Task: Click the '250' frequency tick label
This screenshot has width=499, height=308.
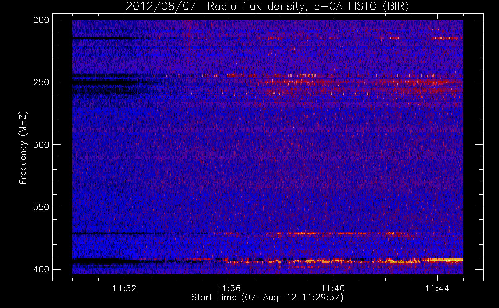Action: 41,82
